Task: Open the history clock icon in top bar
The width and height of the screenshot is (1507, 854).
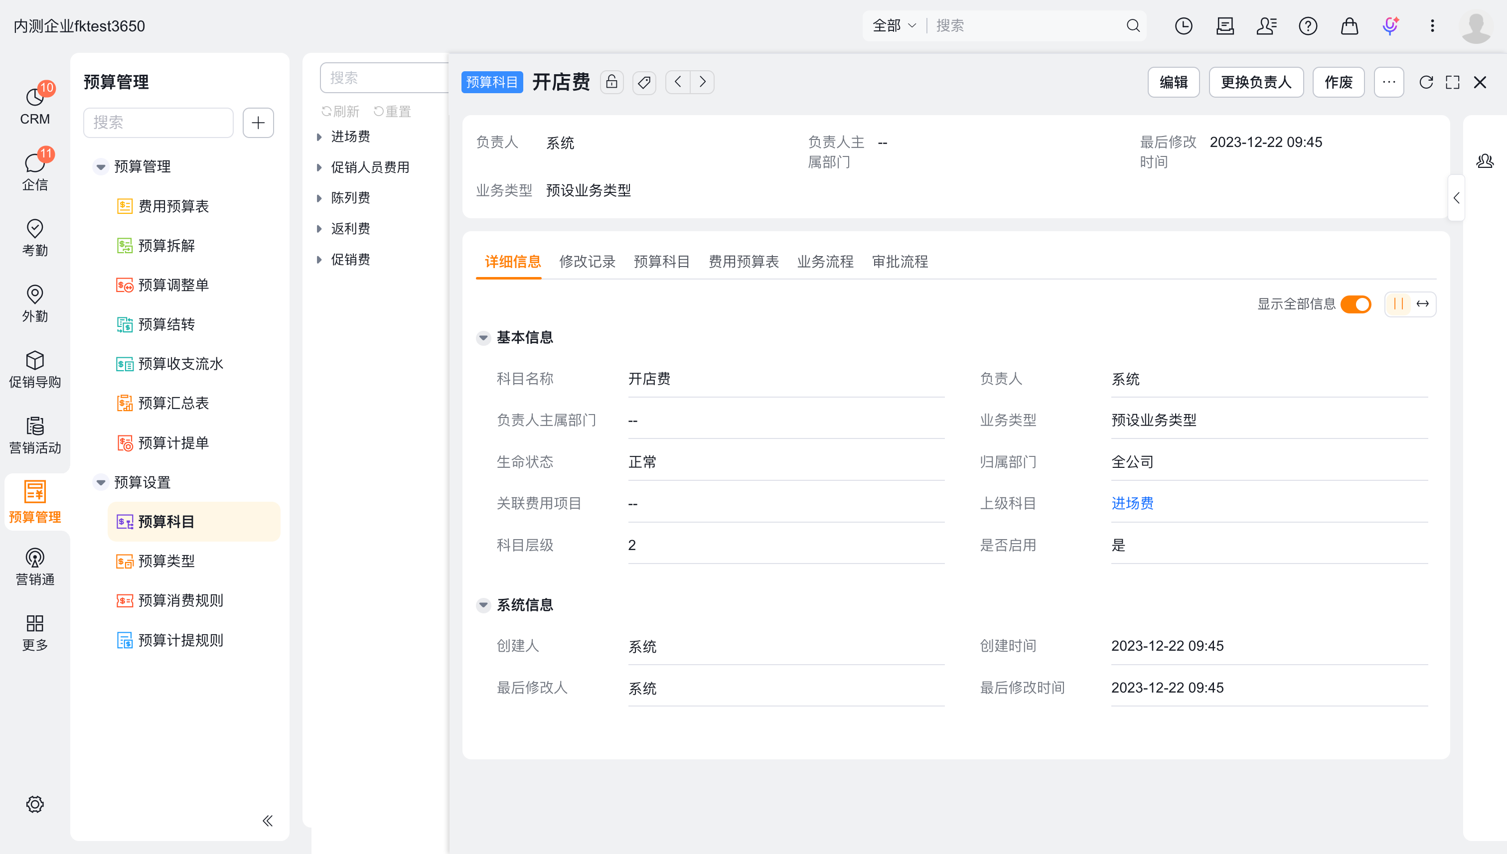Action: (x=1184, y=26)
